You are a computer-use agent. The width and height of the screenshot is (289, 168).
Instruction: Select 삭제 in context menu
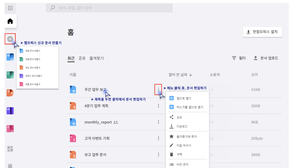point(187,154)
